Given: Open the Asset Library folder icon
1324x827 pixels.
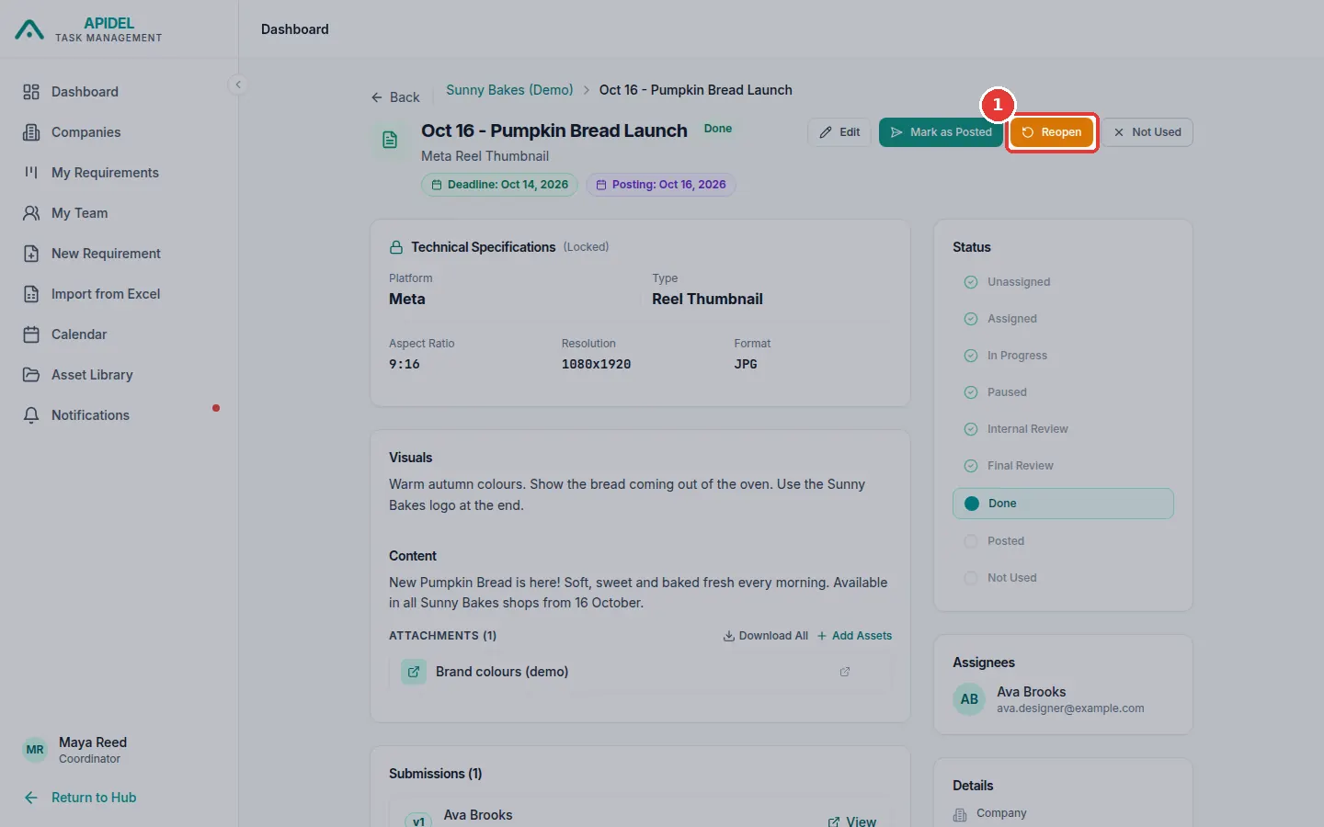Looking at the screenshot, I should click(31, 375).
